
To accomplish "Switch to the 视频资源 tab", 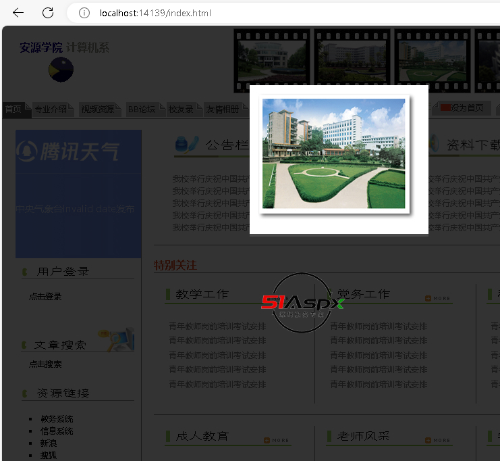I will (x=98, y=110).
